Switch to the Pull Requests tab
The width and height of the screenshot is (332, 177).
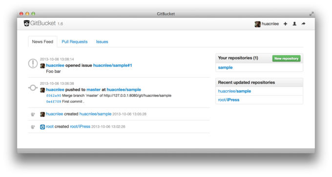pos(75,41)
